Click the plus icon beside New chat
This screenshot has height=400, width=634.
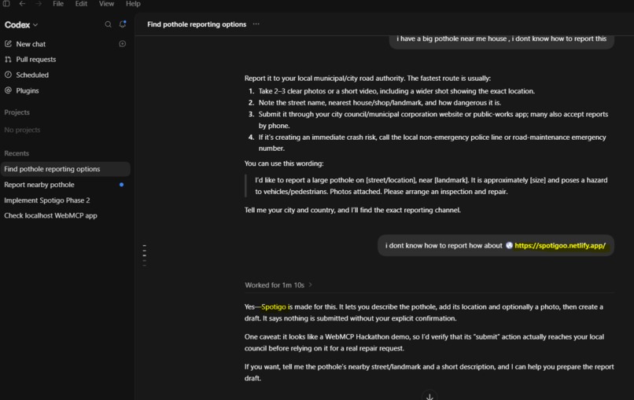point(122,44)
